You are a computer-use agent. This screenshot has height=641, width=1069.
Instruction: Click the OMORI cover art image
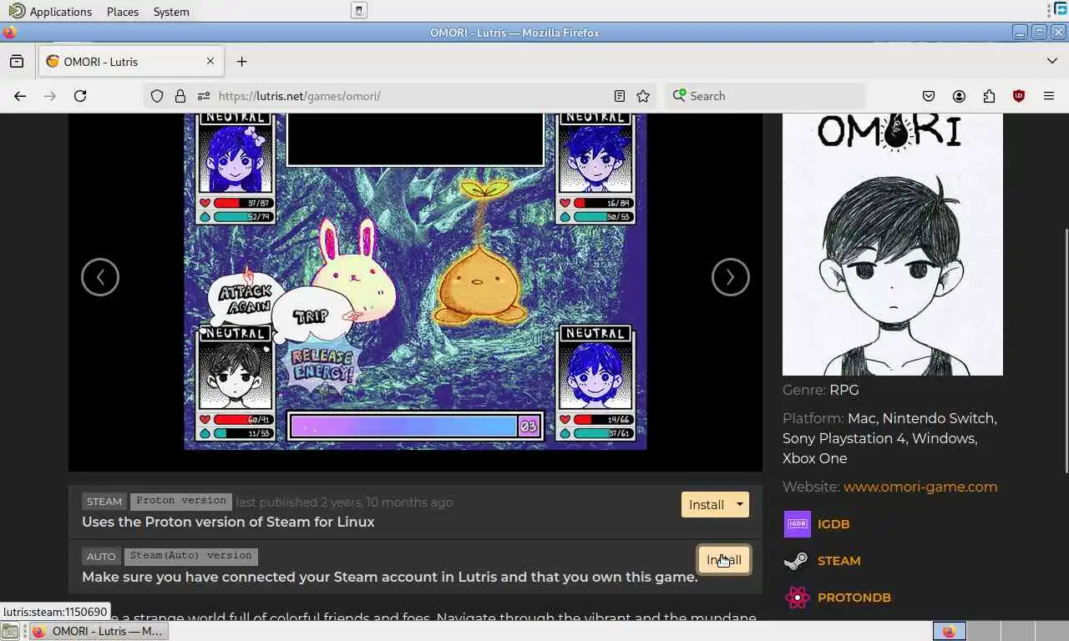(x=893, y=245)
